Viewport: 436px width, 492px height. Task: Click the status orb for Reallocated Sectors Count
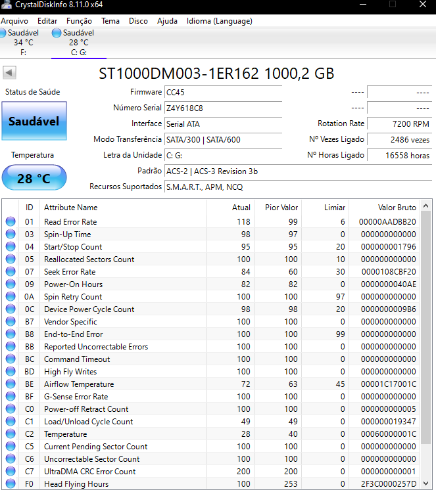pos(11,259)
